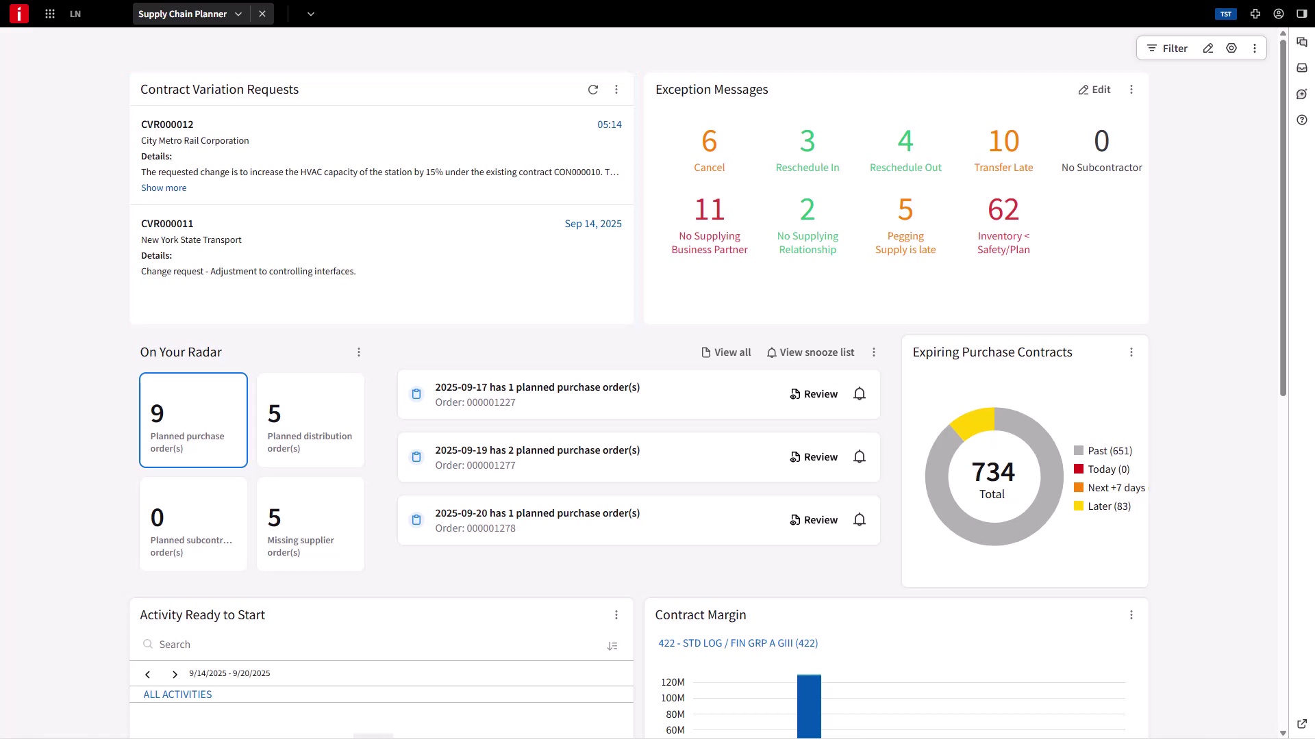The height and width of the screenshot is (739, 1315).
Task: Click the pencil edit icon near Filter
Action: click(x=1208, y=49)
